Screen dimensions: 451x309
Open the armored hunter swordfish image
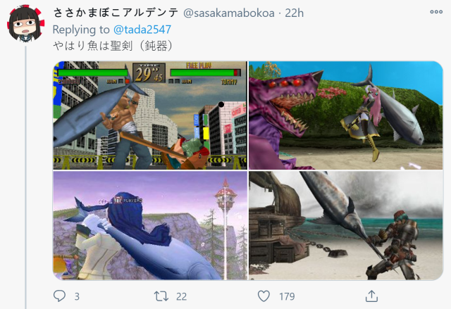pyautogui.click(x=346, y=225)
